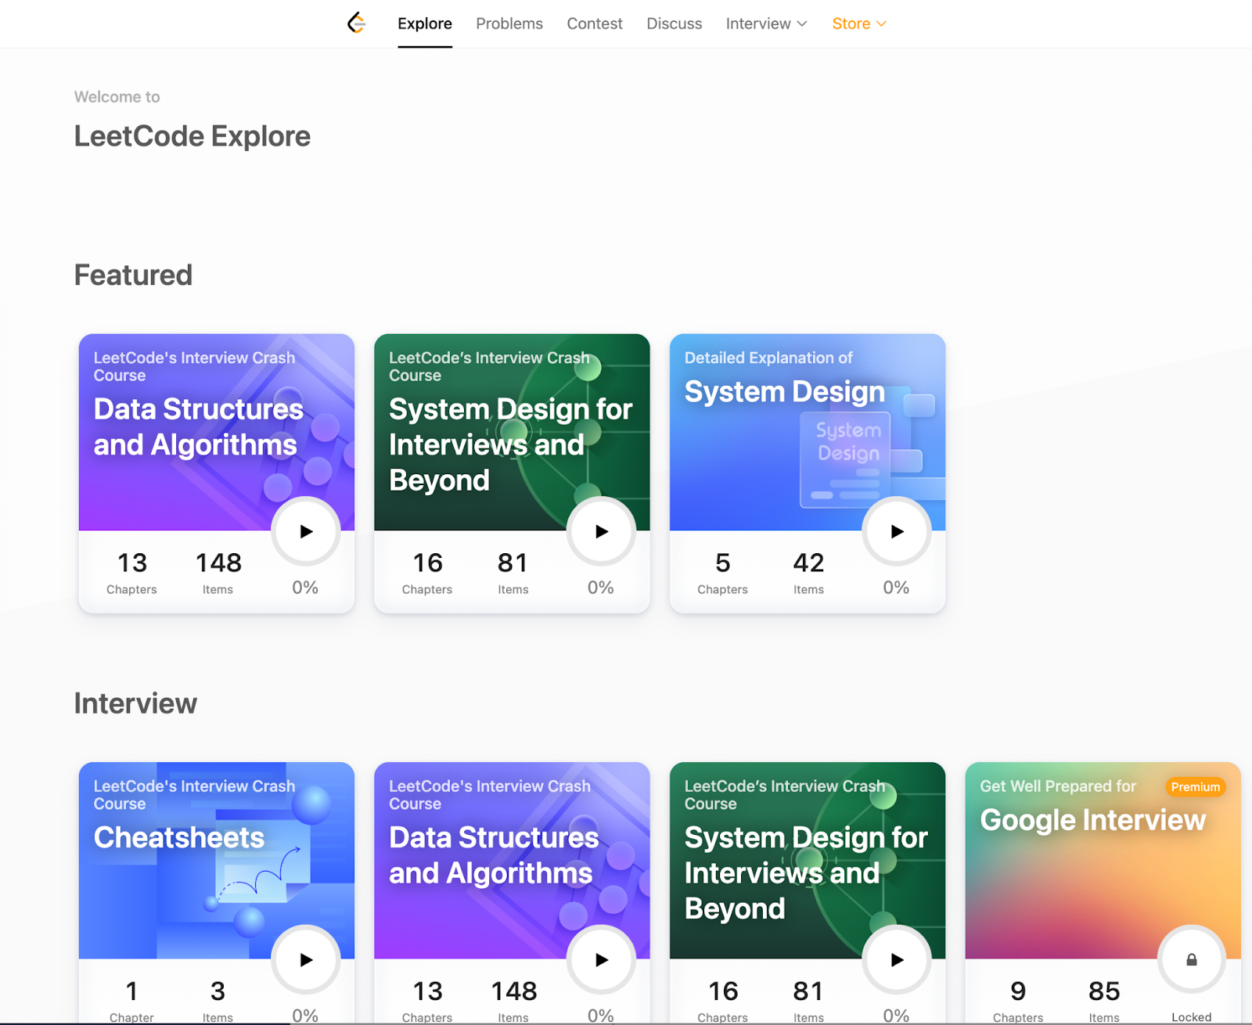This screenshot has width=1252, height=1025.
Task: Click the Premium badge on Google Interview
Action: coord(1196,787)
